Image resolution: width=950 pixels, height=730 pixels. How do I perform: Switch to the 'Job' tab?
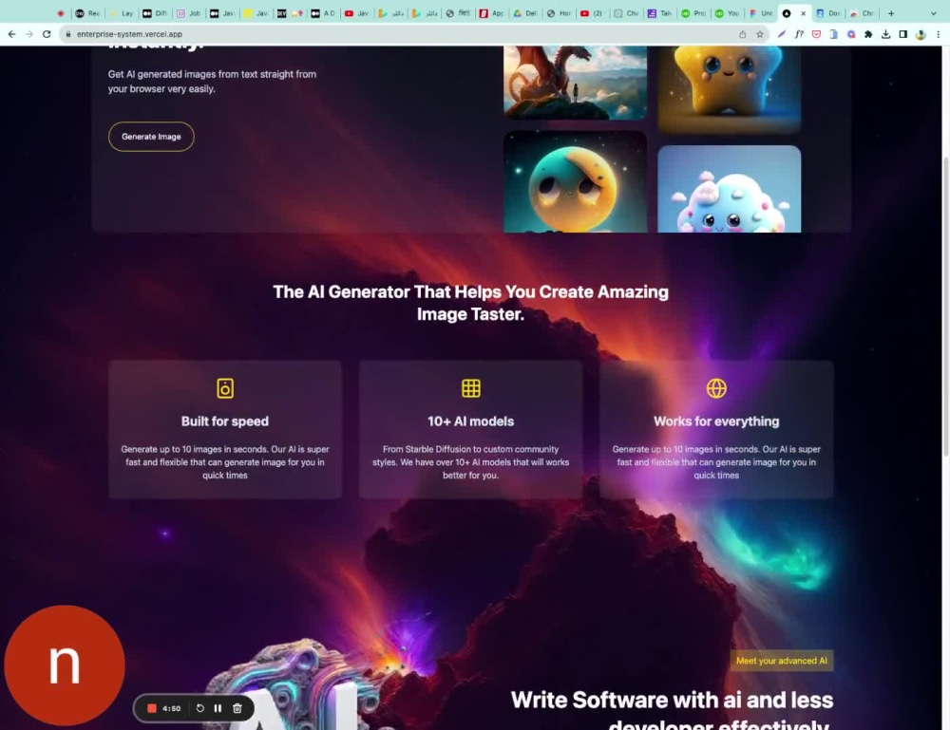point(189,13)
